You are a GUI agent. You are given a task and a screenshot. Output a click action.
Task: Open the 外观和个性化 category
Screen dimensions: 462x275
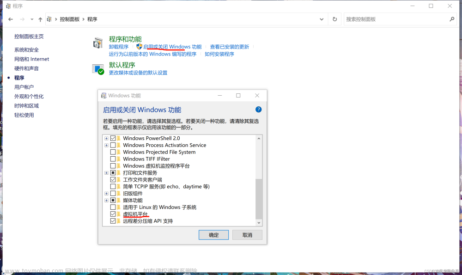coord(29,97)
